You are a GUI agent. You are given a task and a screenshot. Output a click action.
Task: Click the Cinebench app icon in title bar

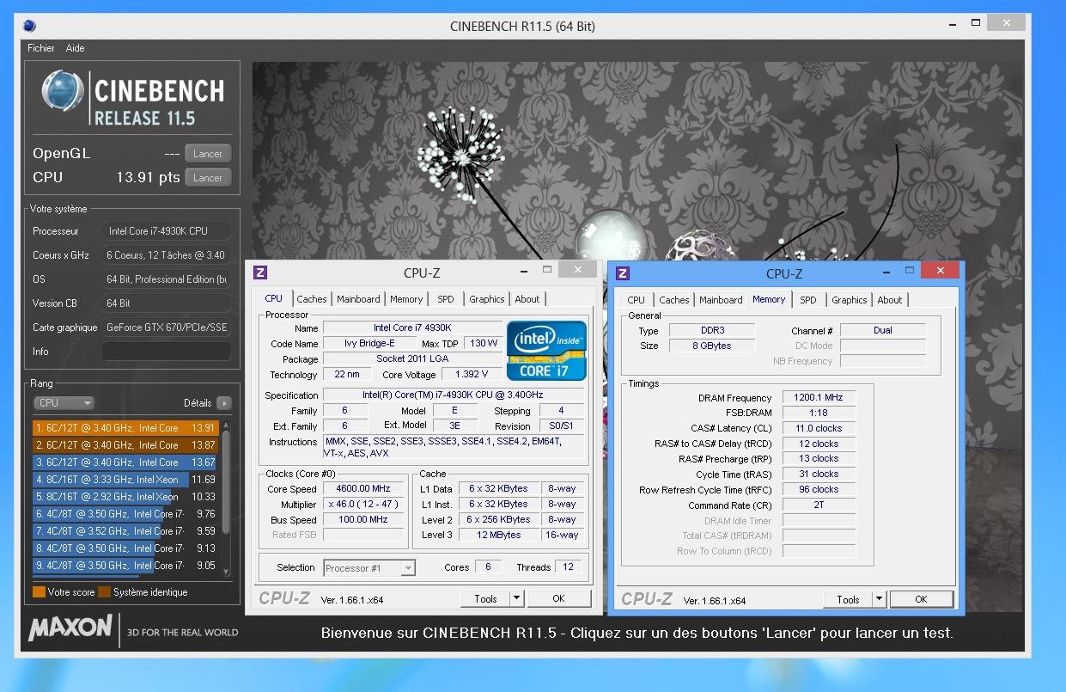tap(30, 25)
